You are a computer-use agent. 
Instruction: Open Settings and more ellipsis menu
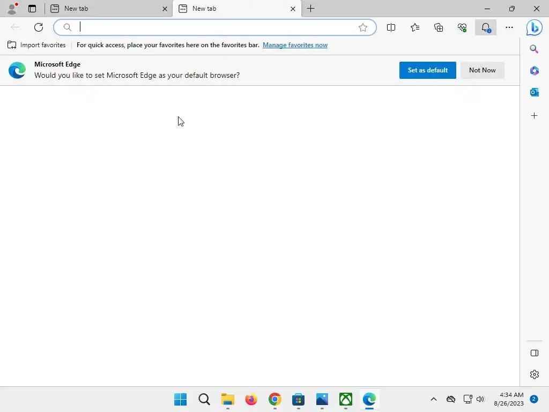(x=509, y=27)
